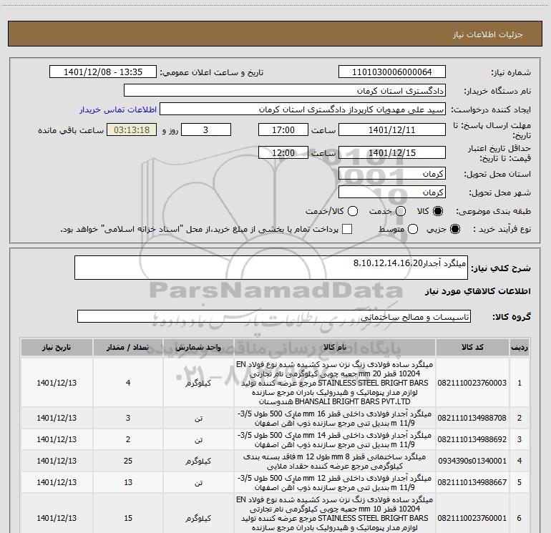This screenshot has height=533, width=551.
Task: Select product code 0934390s01340001
Action: (x=472, y=461)
